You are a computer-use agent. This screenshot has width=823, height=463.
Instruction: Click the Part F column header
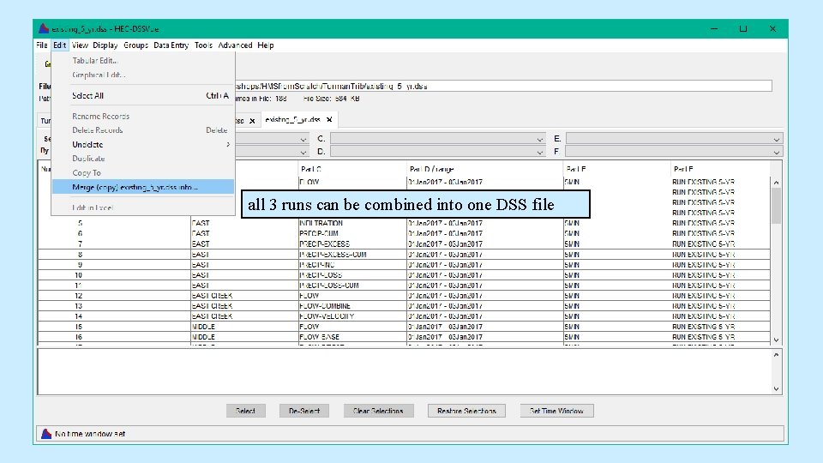coord(720,169)
